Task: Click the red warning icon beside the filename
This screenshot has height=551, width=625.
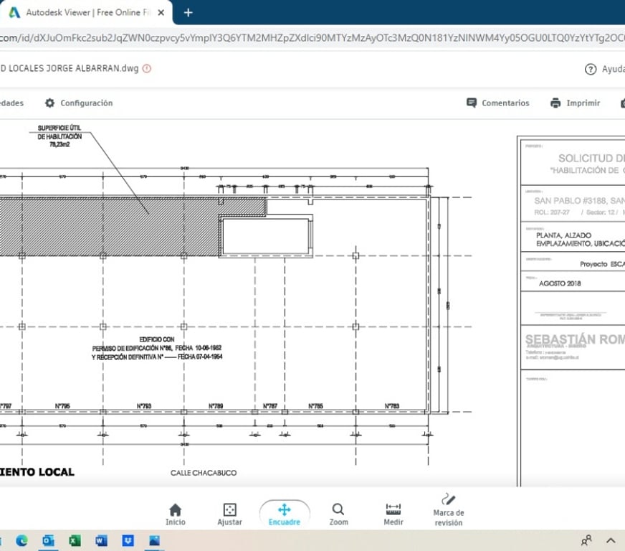Action: point(147,69)
